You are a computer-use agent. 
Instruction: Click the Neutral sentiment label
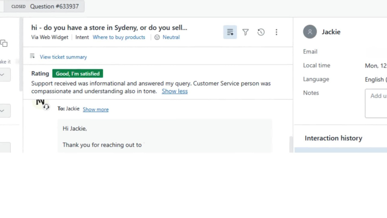tap(171, 37)
